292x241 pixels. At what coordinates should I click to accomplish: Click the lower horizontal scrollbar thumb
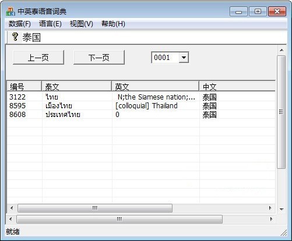point(119,219)
